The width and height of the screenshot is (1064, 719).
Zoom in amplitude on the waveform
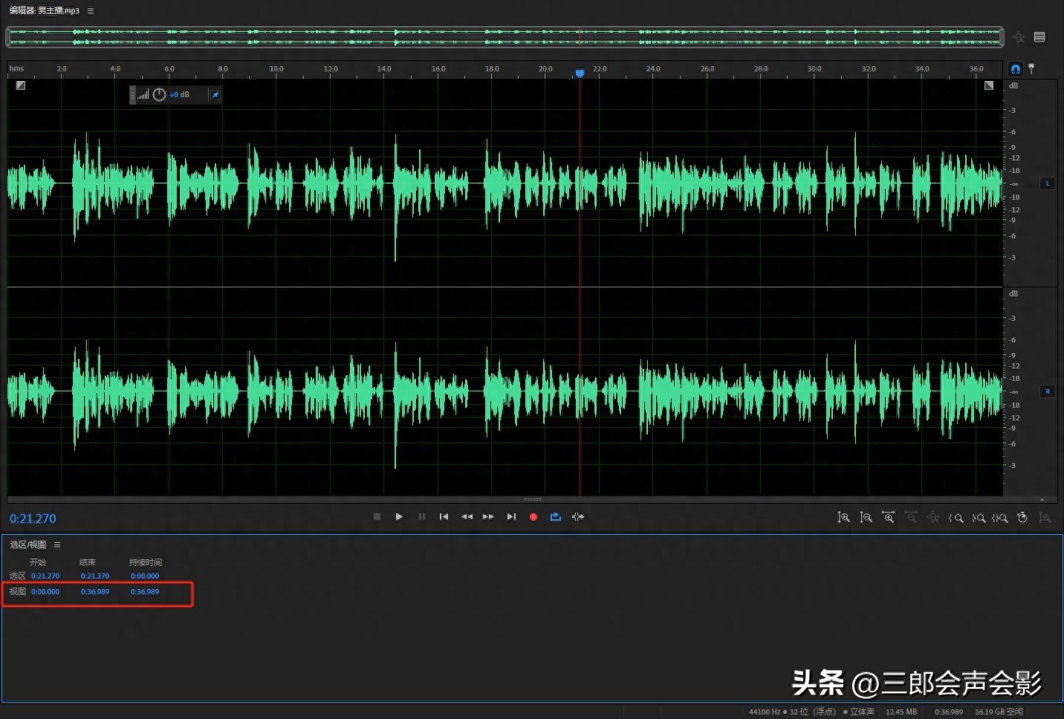coord(843,518)
